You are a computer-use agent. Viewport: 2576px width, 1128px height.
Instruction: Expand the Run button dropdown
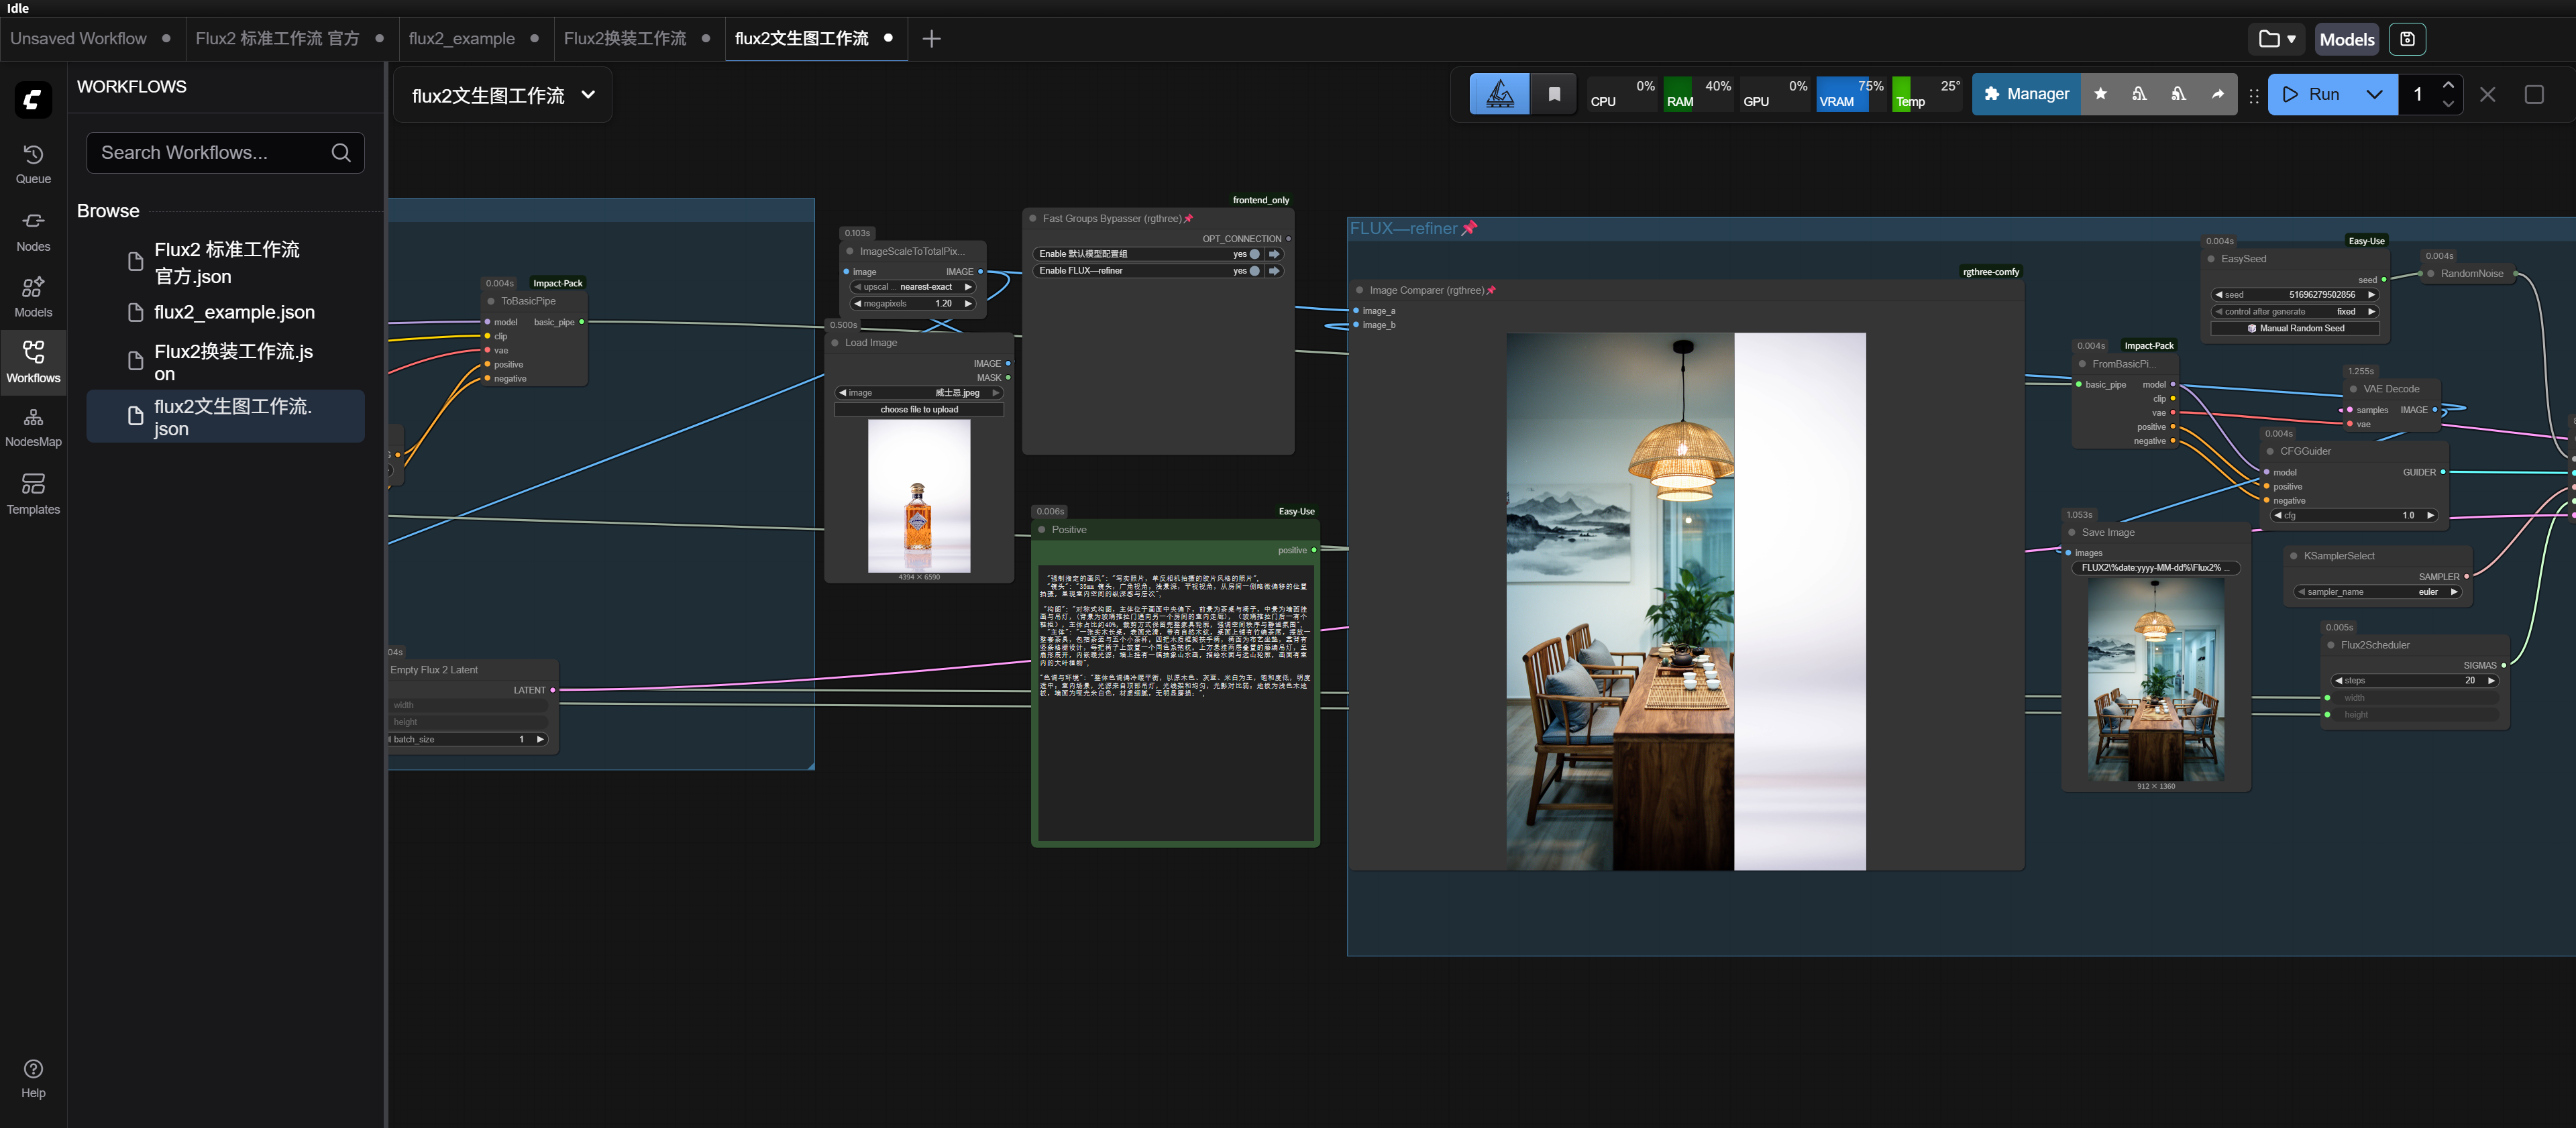pyautogui.click(x=2375, y=93)
